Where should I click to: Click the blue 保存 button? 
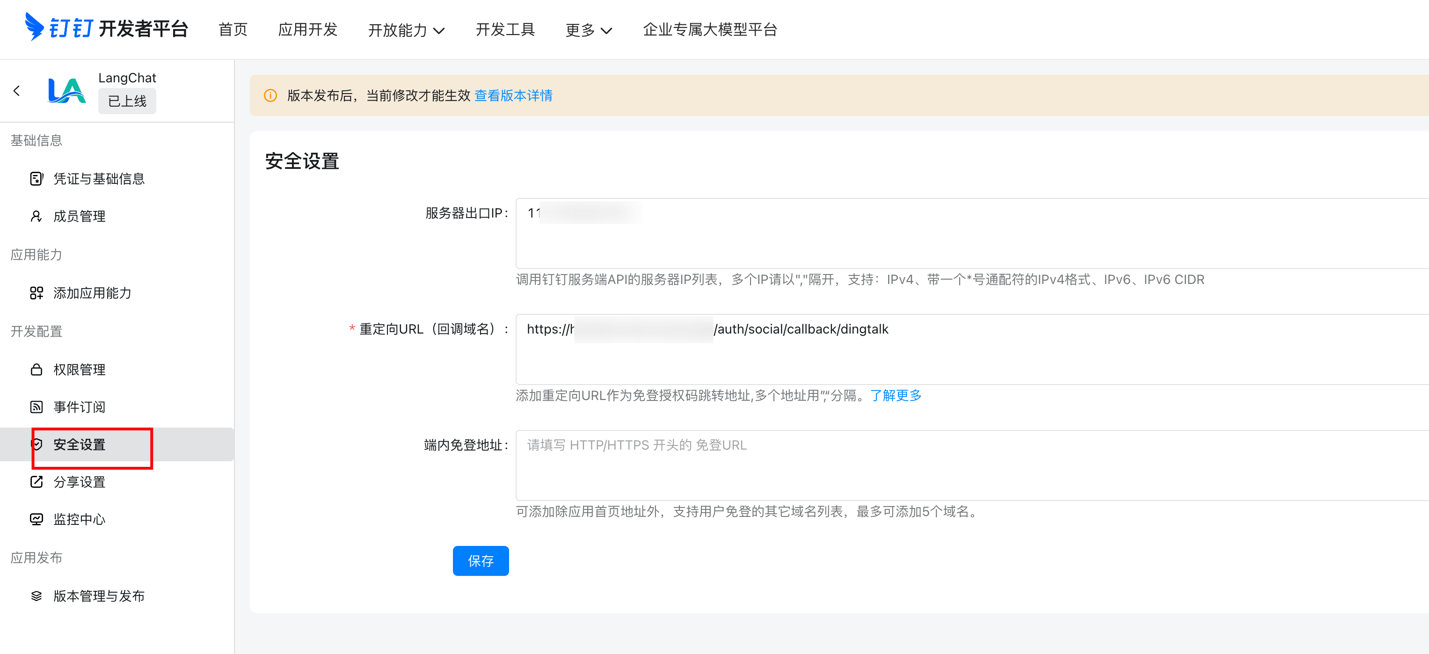[481, 561]
